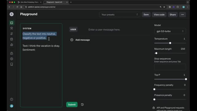The height and width of the screenshot is (111, 197).
Task: Open the Assistants icon in sidebar
Action: (x=12, y=28)
